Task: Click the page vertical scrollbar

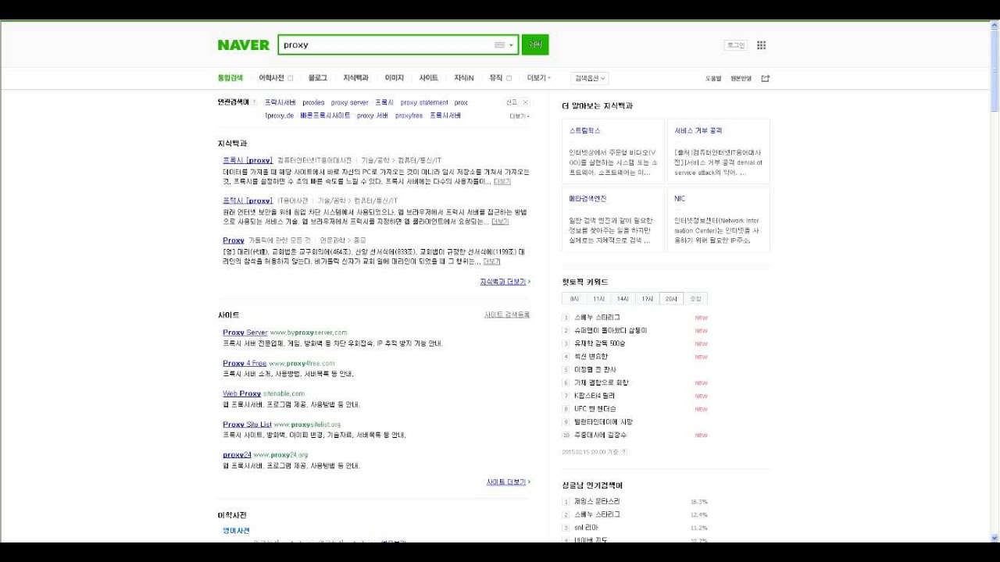Action: [x=995, y=281]
